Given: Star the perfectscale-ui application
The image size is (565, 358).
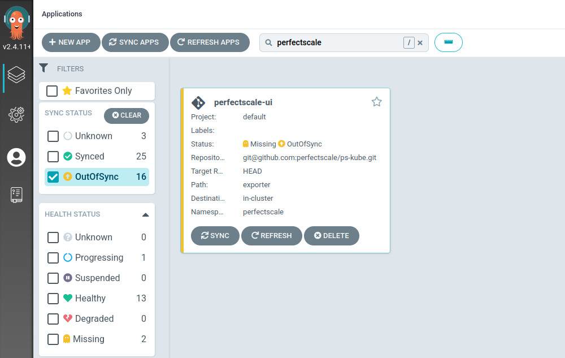Looking at the screenshot, I should tap(376, 102).
